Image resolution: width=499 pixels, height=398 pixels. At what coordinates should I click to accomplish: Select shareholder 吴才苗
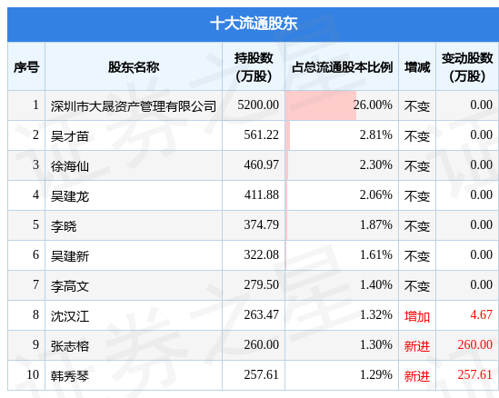pos(70,136)
